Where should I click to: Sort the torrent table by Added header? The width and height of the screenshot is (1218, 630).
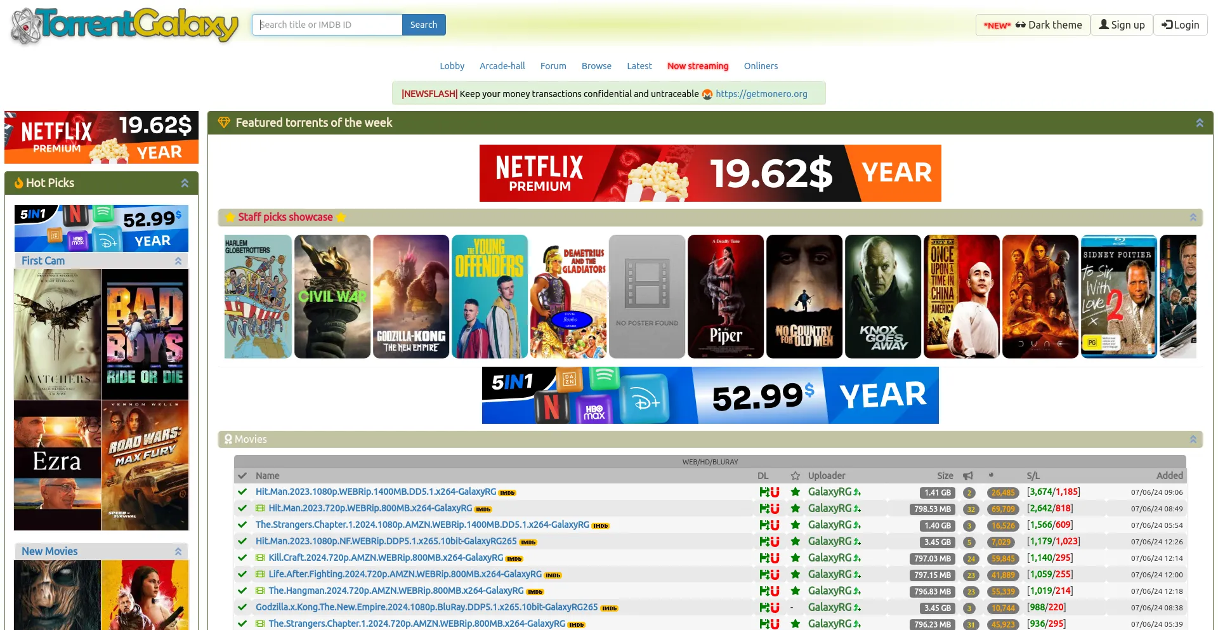(x=1170, y=476)
